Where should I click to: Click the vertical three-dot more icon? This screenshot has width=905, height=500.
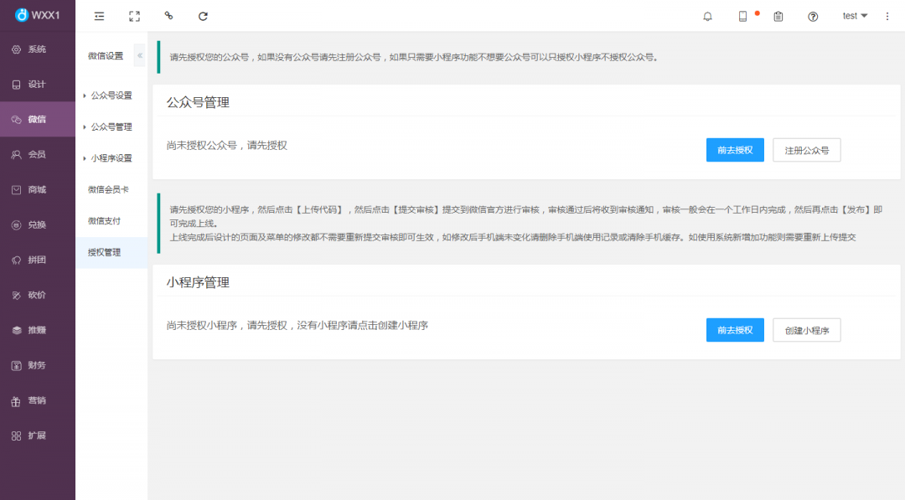click(887, 16)
